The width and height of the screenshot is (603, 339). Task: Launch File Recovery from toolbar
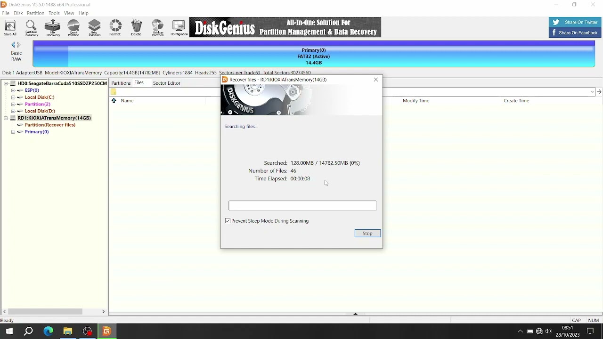pyautogui.click(x=53, y=28)
